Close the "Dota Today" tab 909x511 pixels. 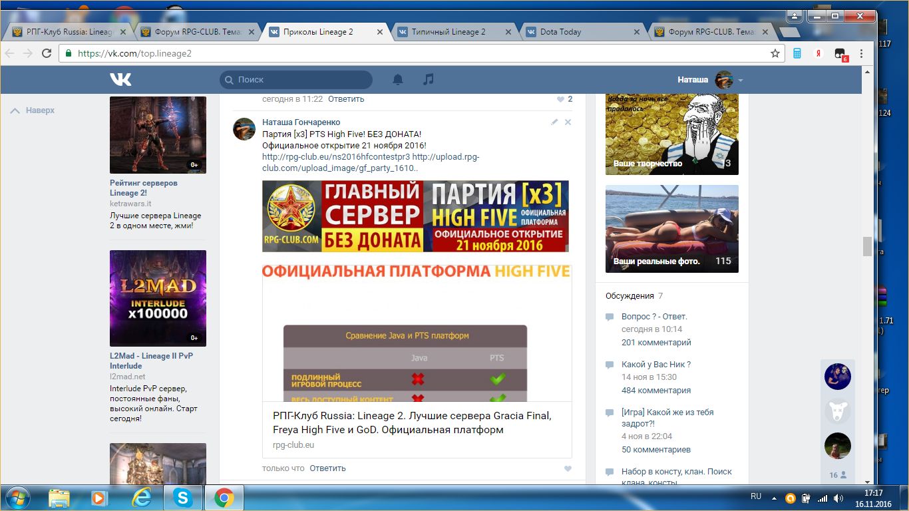637,32
